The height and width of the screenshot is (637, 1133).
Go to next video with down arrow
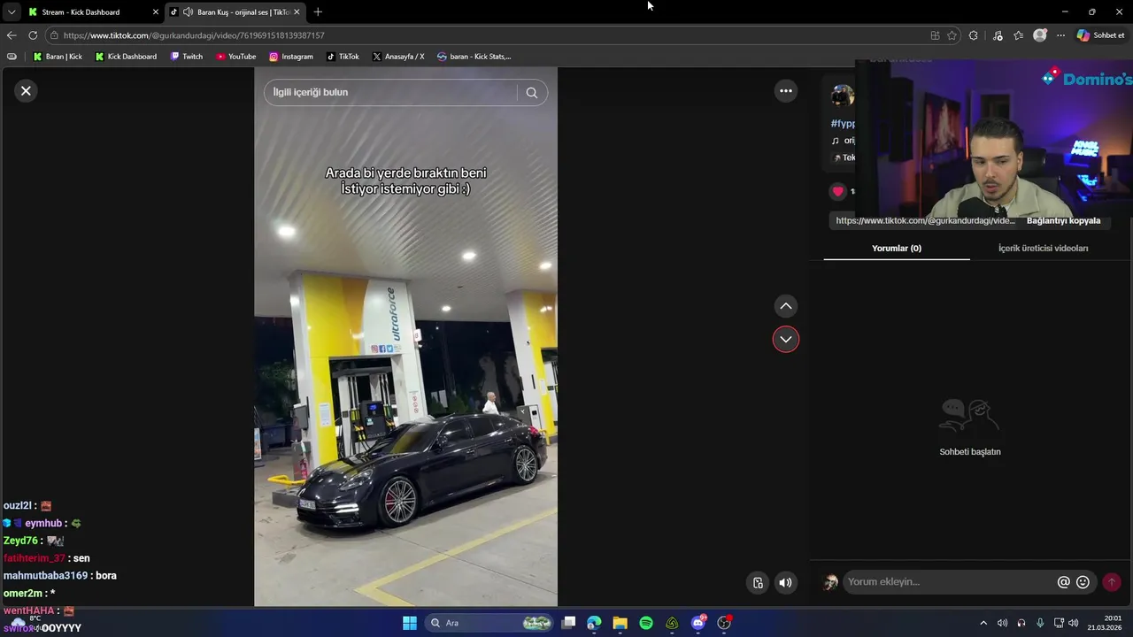tap(785, 340)
